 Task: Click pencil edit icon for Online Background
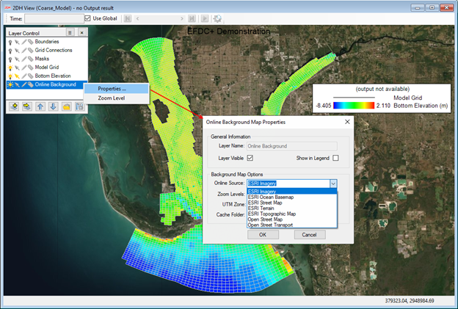click(24, 84)
